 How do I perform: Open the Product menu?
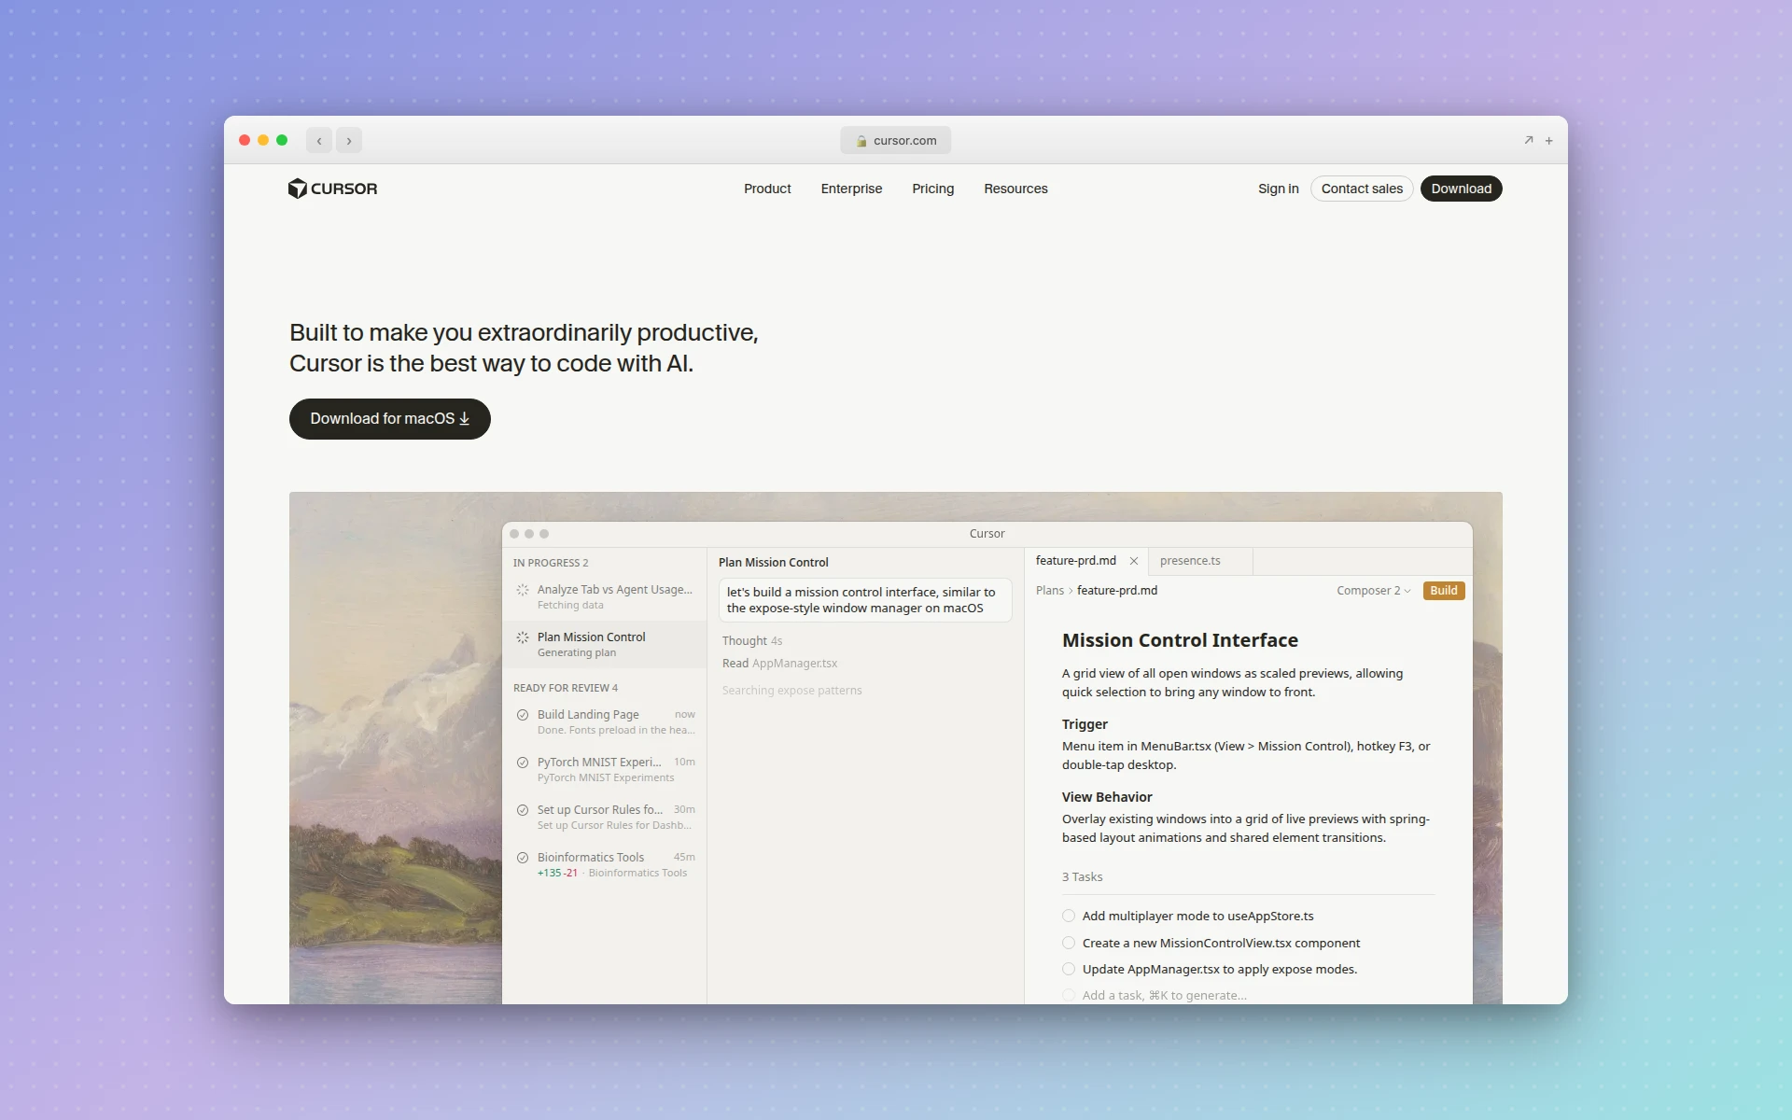click(x=767, y=189)
